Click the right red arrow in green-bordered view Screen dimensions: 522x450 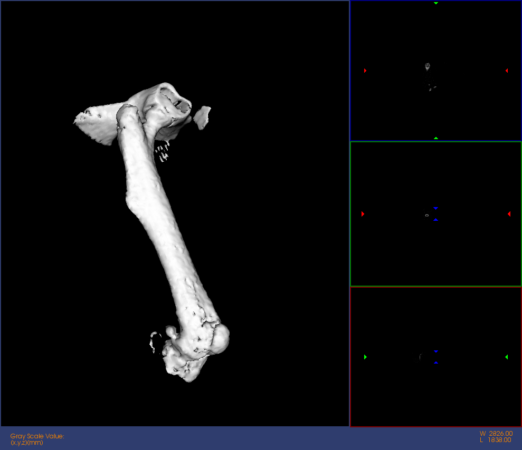[x=509, y=214]
